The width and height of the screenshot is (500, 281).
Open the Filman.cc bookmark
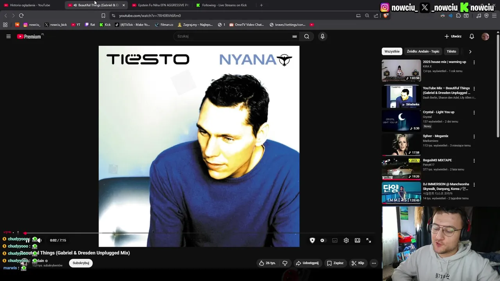tap(164, 25)
